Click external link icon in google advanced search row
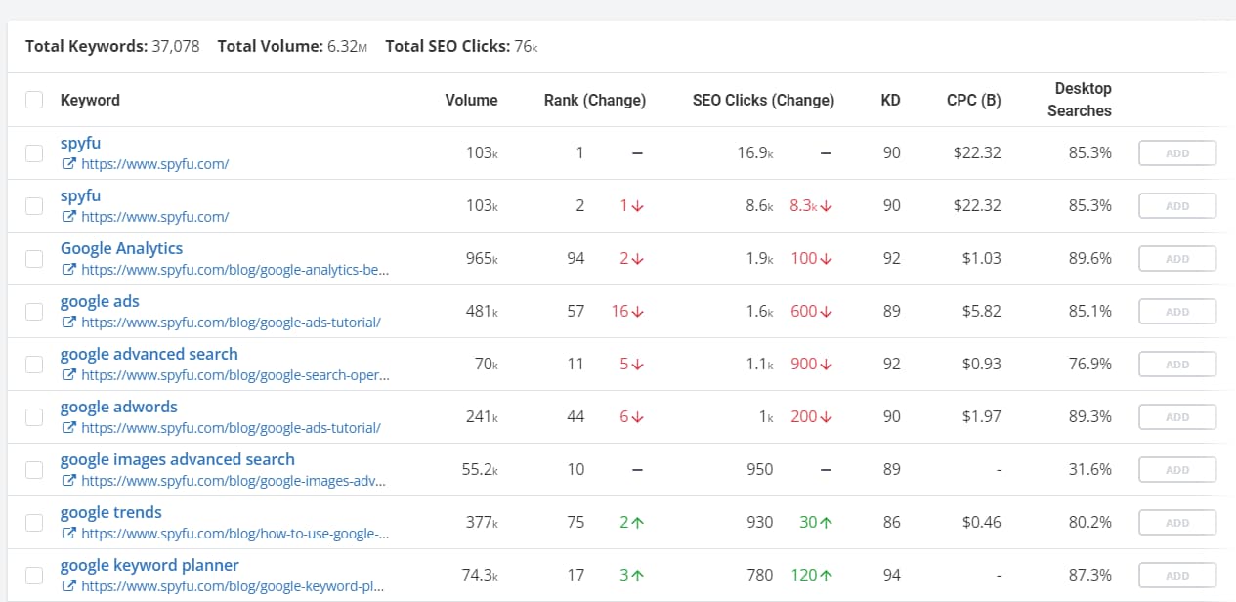Image resolution: width=1236 pixels, height=602 pixels. (x=68, y=375)
